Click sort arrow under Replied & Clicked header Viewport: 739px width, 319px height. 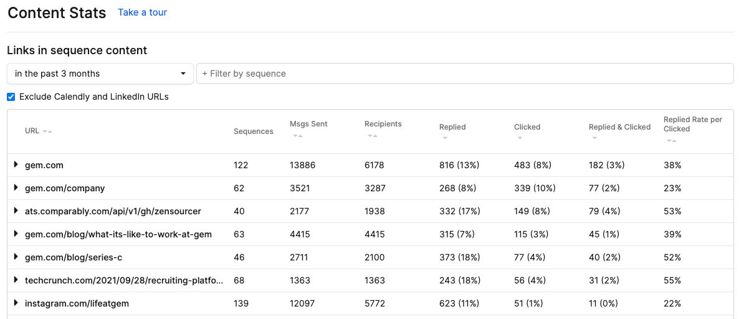[x=594, y=138]
